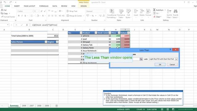Click the Enter checkmark in formula bar
Screen dimensions: 197x111
click(22, 25)
